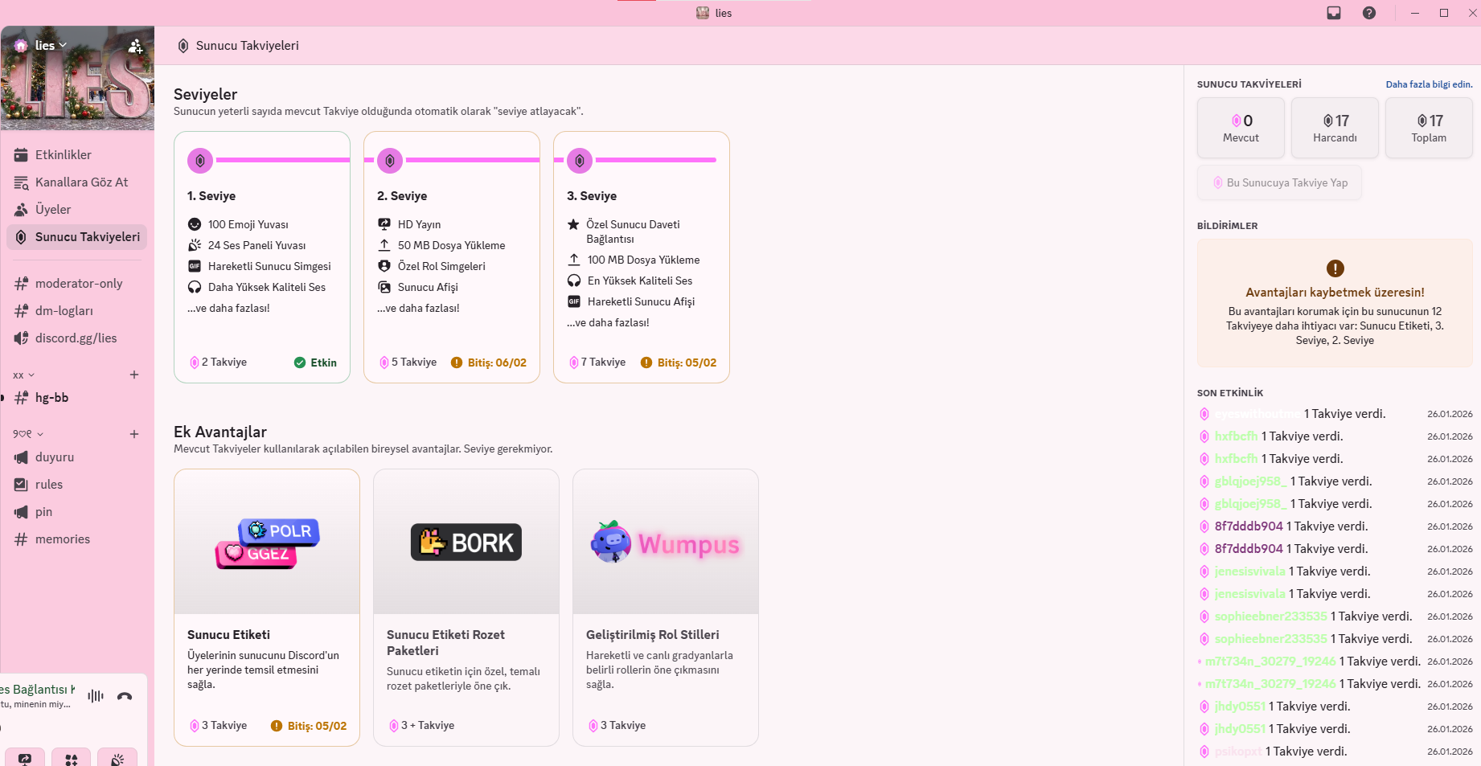1481x766 pixels.
Task: Click the Avantajları kaybetmek üzeresin! warning heading
Action: point(1335,293)
